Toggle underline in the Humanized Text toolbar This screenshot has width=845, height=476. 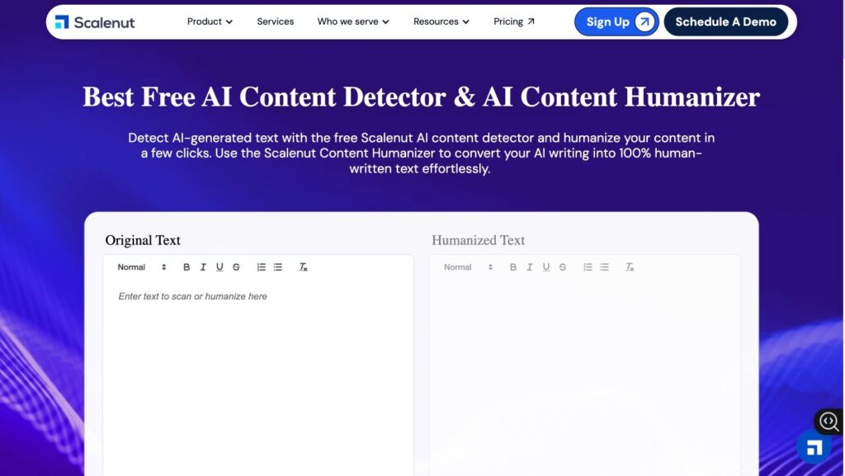click(x=546, y=267)
